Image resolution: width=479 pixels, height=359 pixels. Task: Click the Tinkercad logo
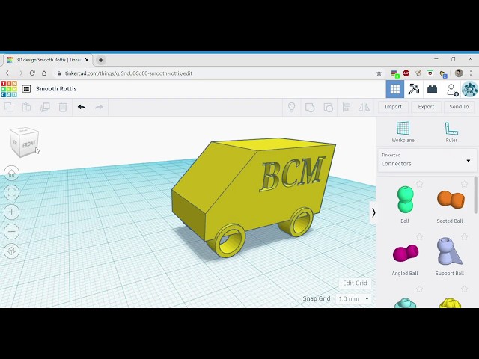[9, 89]
